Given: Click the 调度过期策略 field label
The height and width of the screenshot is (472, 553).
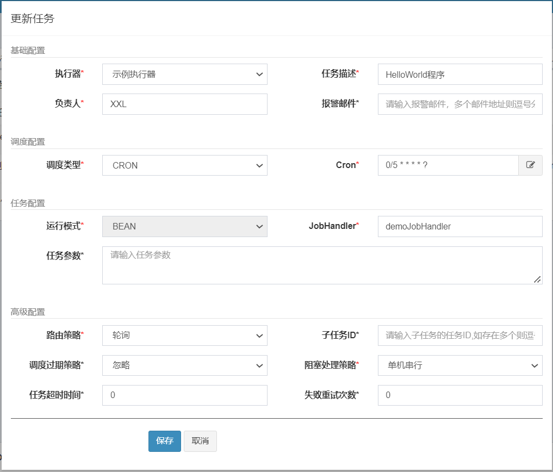Looking at the screenshot, I should (57, 365).
